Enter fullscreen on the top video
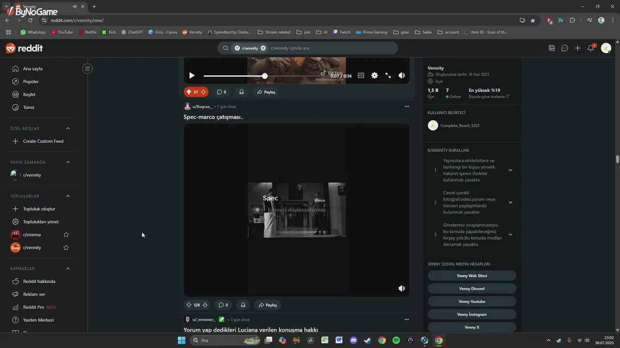 [x=388, y=75]
